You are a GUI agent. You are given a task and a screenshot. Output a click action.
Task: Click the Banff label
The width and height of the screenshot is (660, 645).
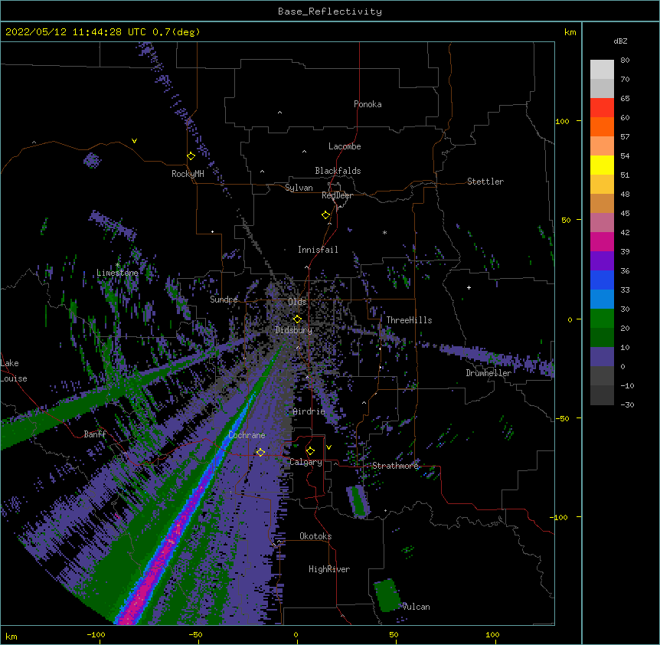pos(95,434)
